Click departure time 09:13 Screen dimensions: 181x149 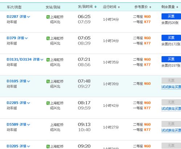point(84,124)
